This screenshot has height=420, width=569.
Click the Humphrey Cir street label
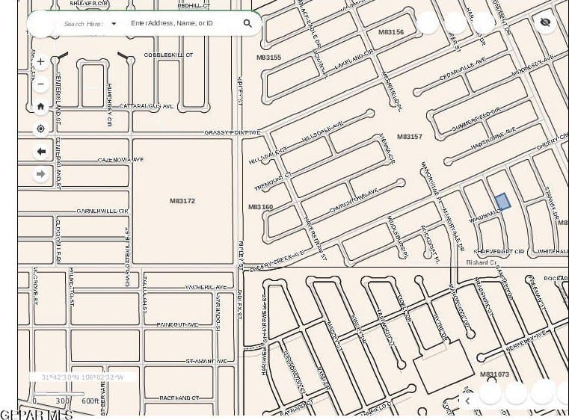pyautogui.click(x=109, y=105)
